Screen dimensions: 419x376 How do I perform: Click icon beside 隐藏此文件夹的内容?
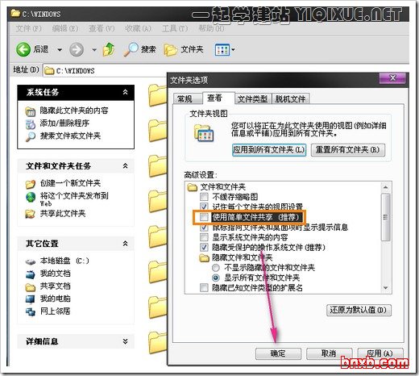pyautogui.click(x=31, y=111)
